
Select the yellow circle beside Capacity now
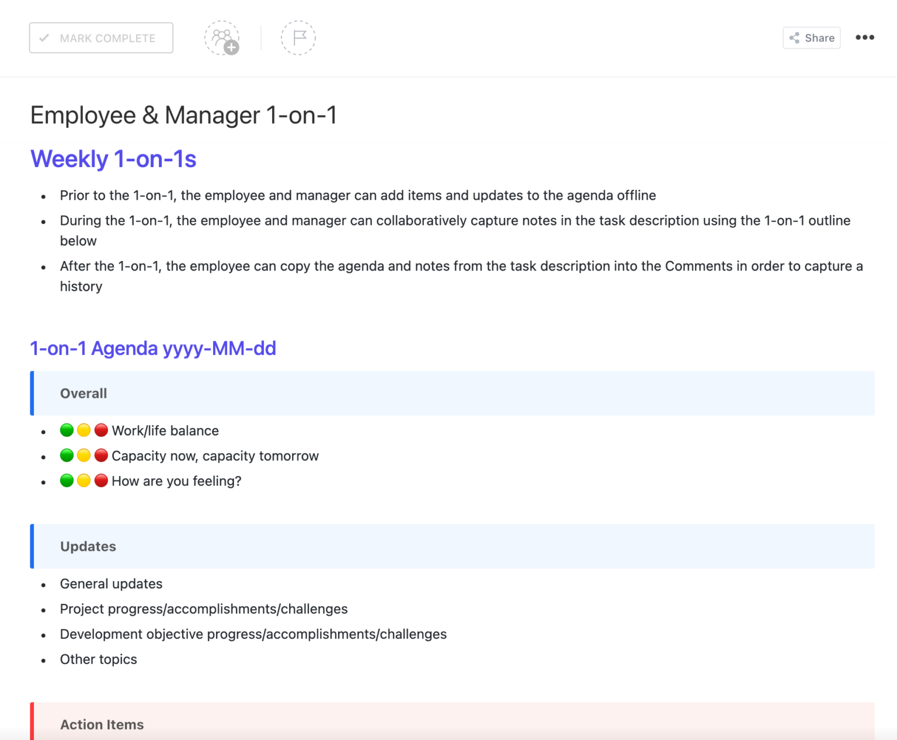pos(84,454)
